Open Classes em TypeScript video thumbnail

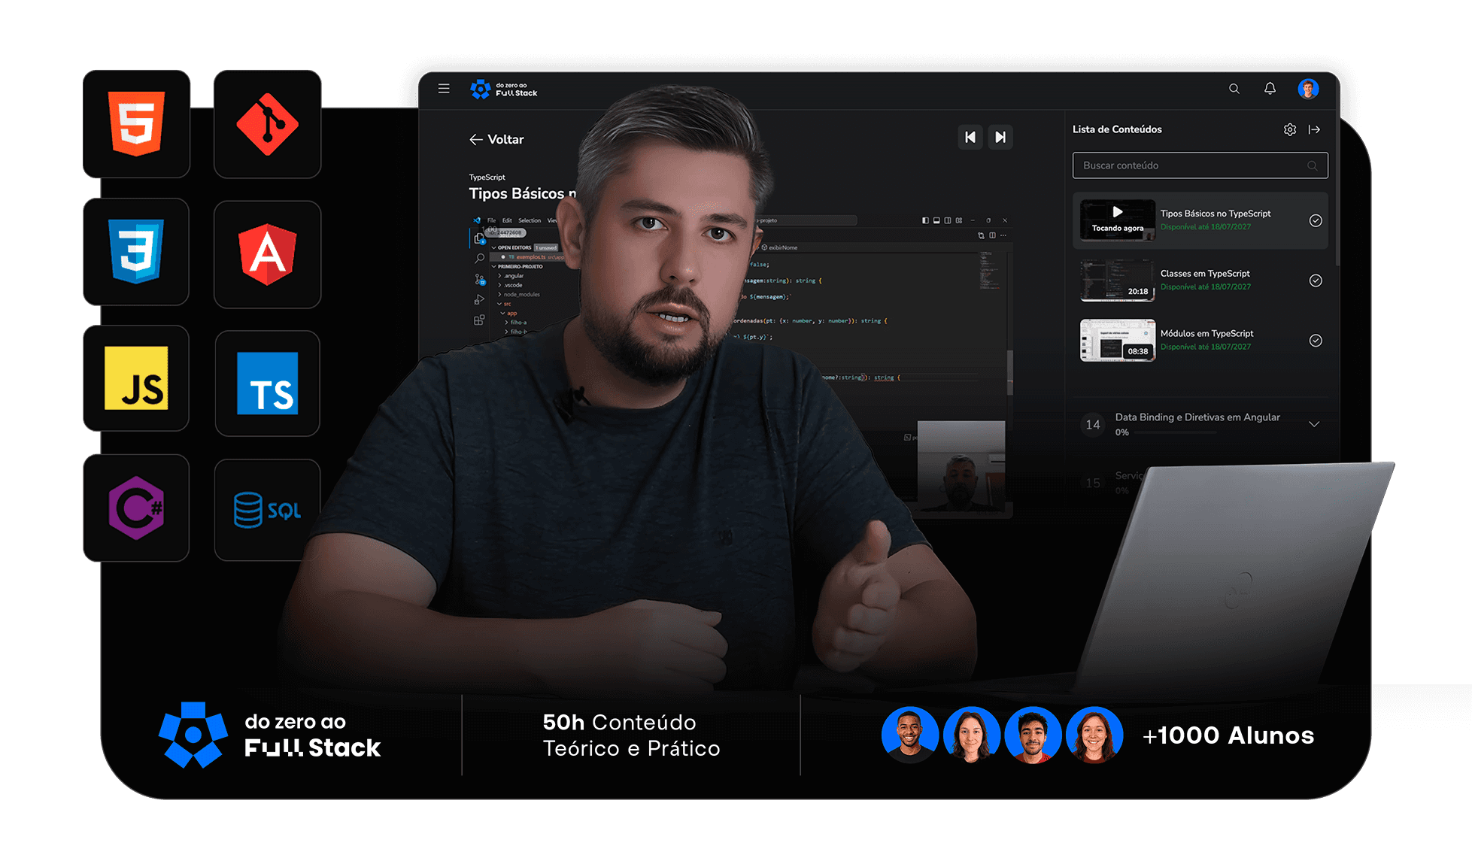pyautogui.click(x=1117, y=280)
